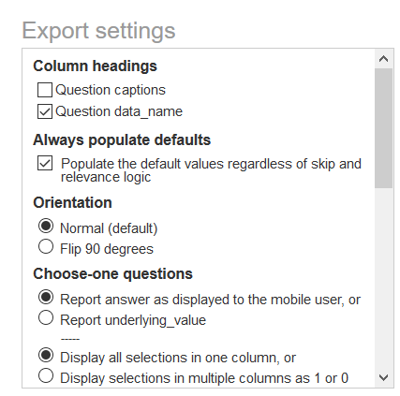Select Report answer as displayed to mobile user
400x396 pixels.
tap(46, 297)
